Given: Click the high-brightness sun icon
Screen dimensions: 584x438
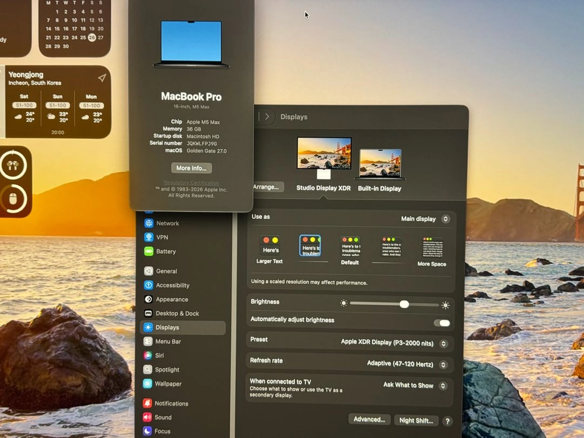Looking at the screenshot, I should [x=445, y=305].
